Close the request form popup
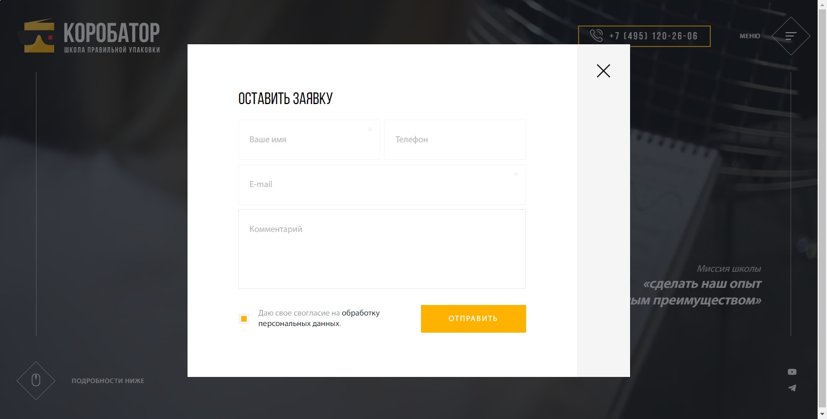This screenshot has height=419, width=827. point(603,71)
